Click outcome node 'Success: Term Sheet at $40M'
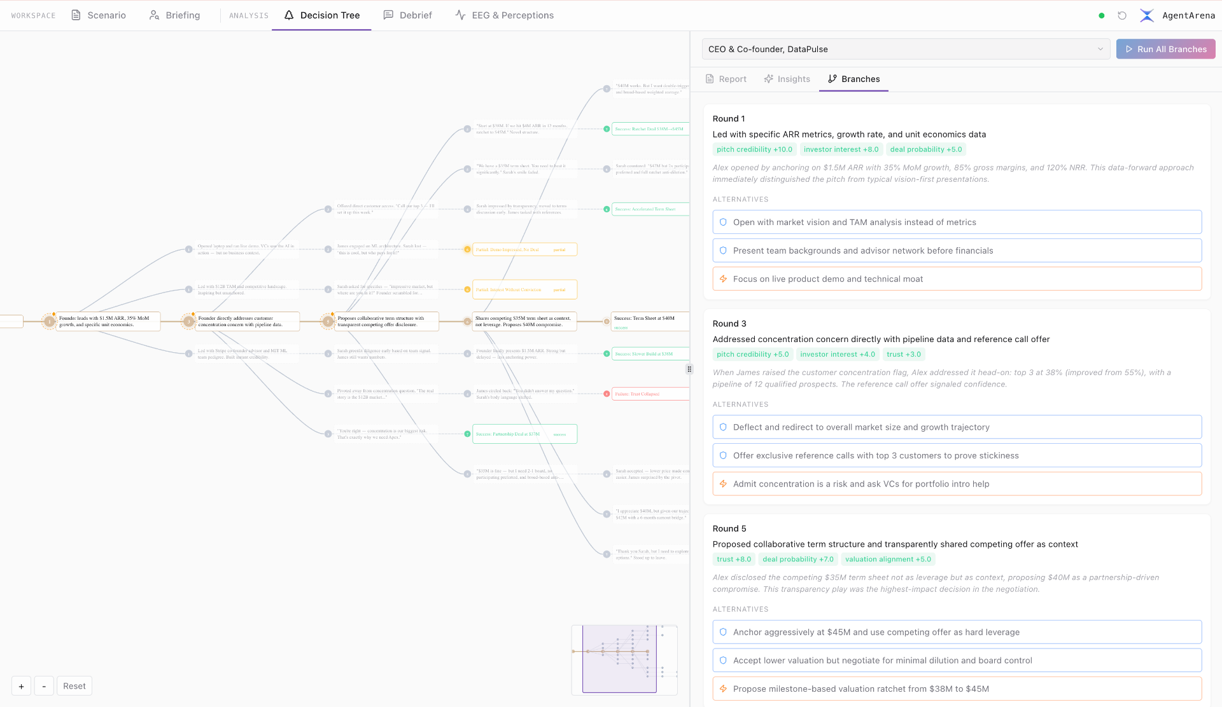The width and height of the screenshot is (1222, 707). 650,321
